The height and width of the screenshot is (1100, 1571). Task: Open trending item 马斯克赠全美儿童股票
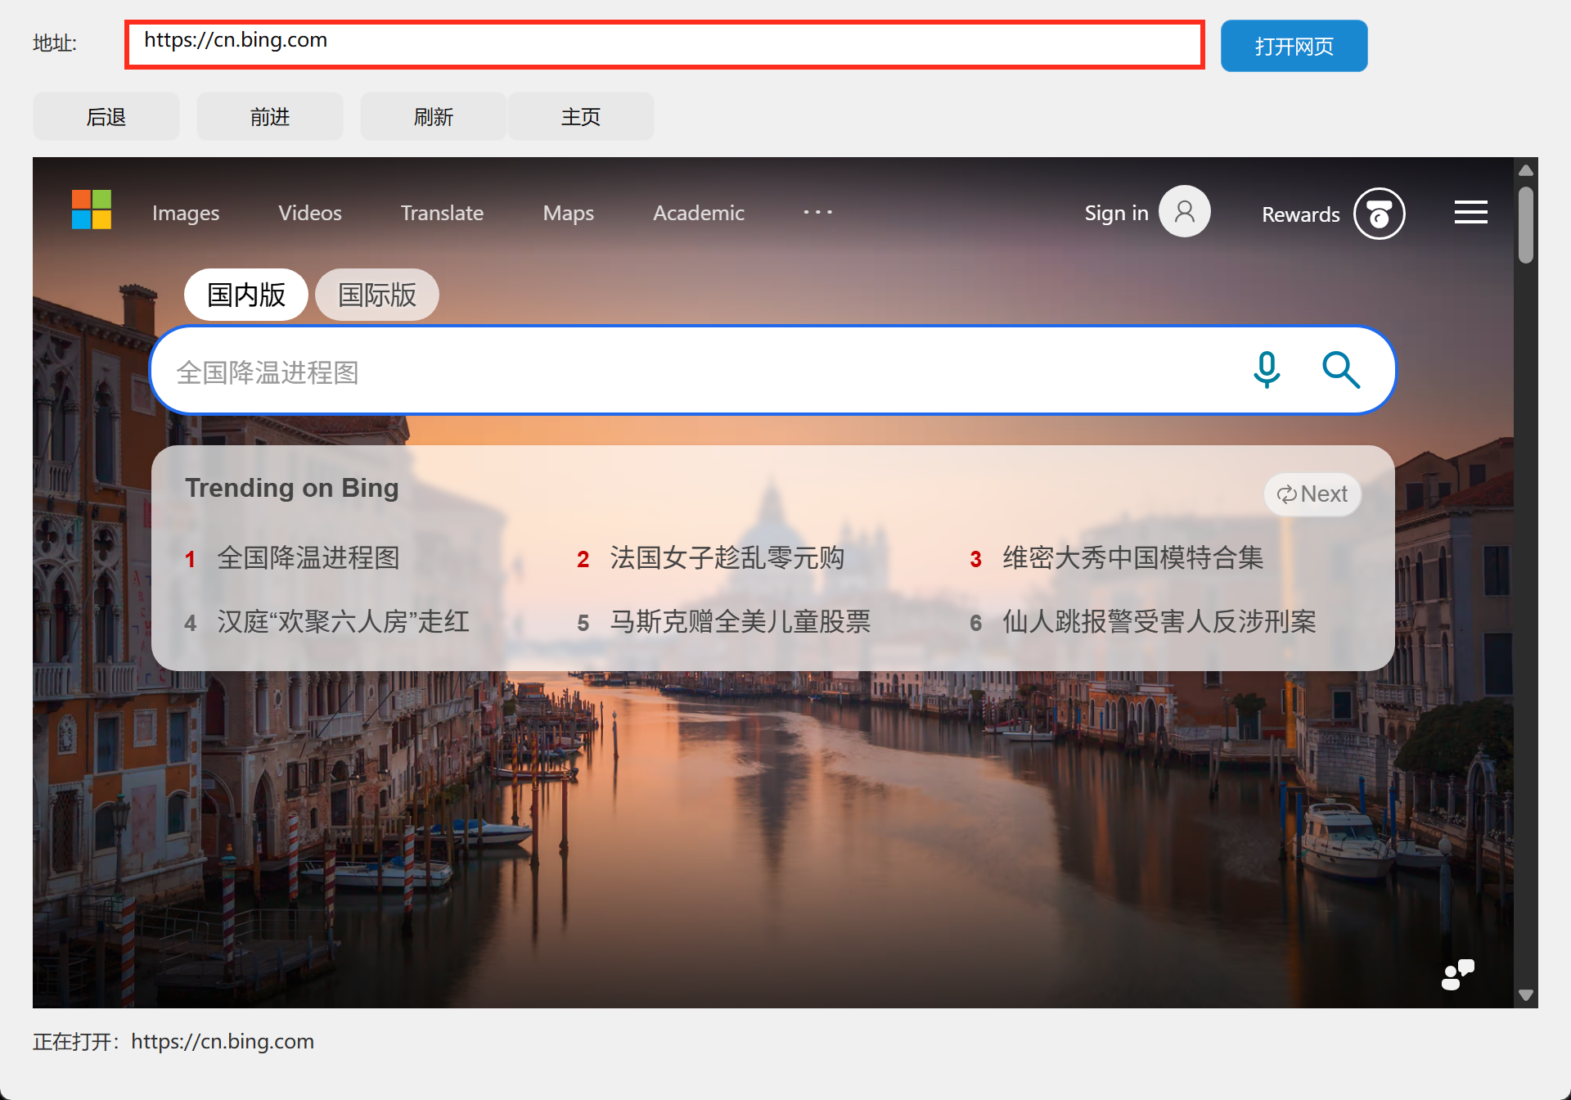pos(740,622)
